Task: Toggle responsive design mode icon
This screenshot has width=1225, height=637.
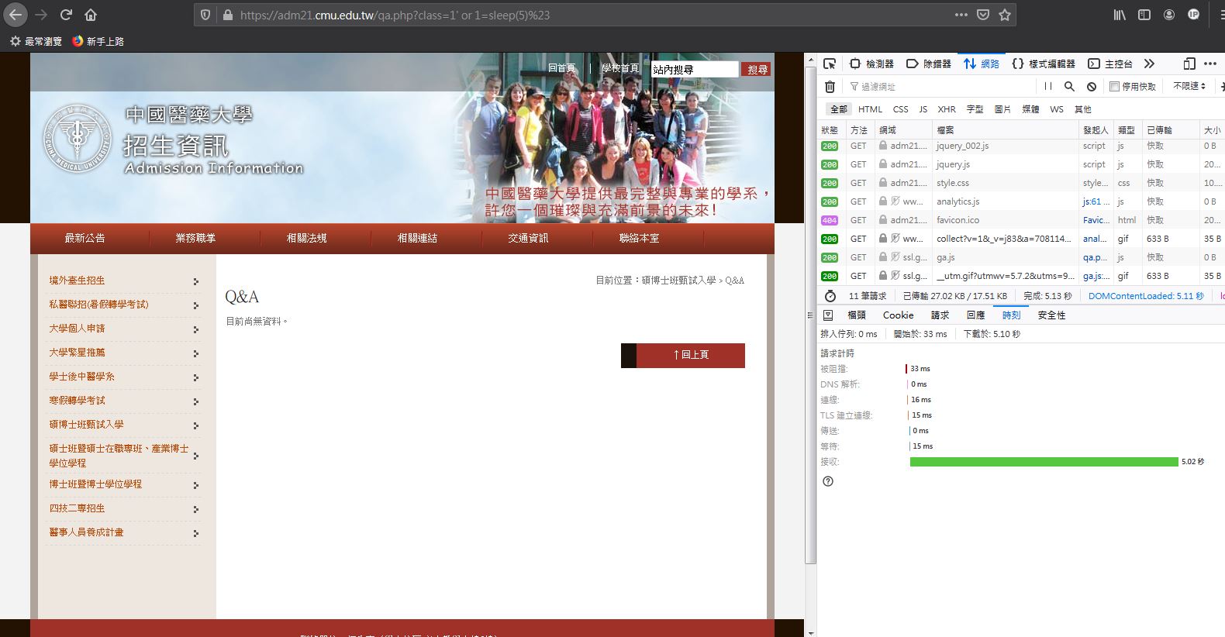Action: (1189, 64)
